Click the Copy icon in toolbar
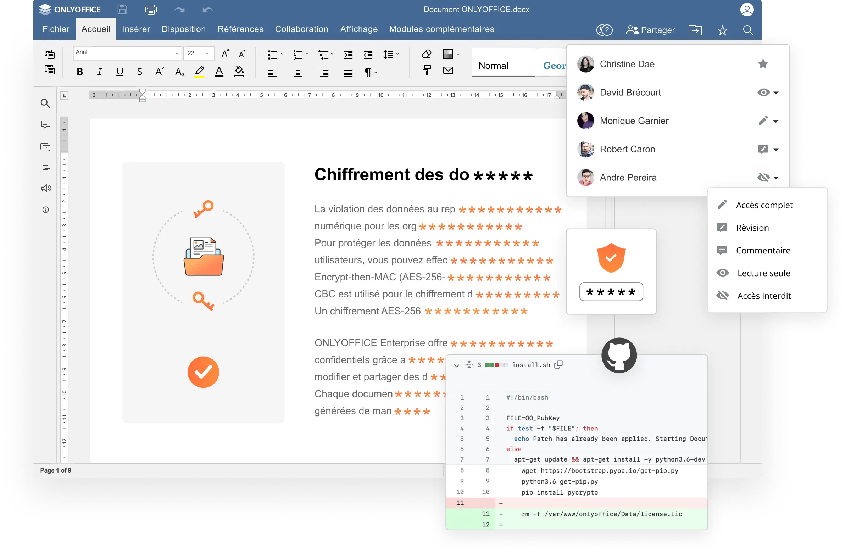The height and width of the screenshot is (553, 851). tap(49, 54)
